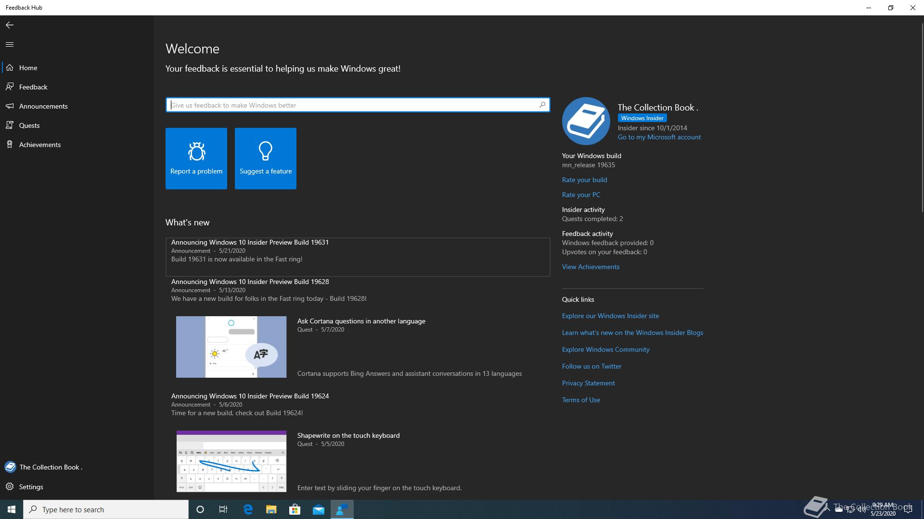Open Terms of Use link
Image resolution: width=924 pixels, height=519 pixels.
click(581, 400)
